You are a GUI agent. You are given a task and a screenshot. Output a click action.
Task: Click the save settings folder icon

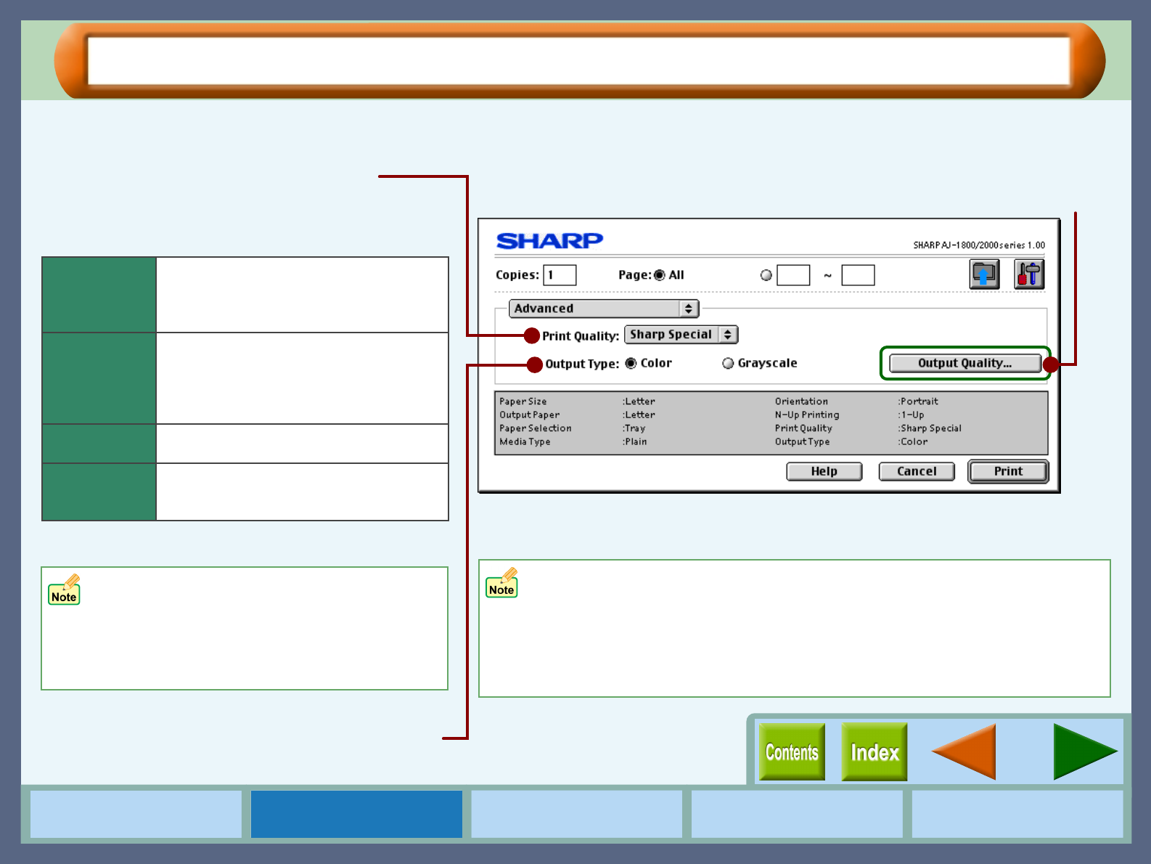[x=985, y=274]
